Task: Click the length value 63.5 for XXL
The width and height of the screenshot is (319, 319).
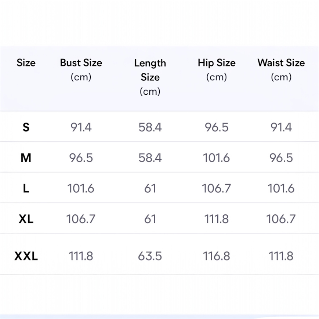Action: pos(150,256)
